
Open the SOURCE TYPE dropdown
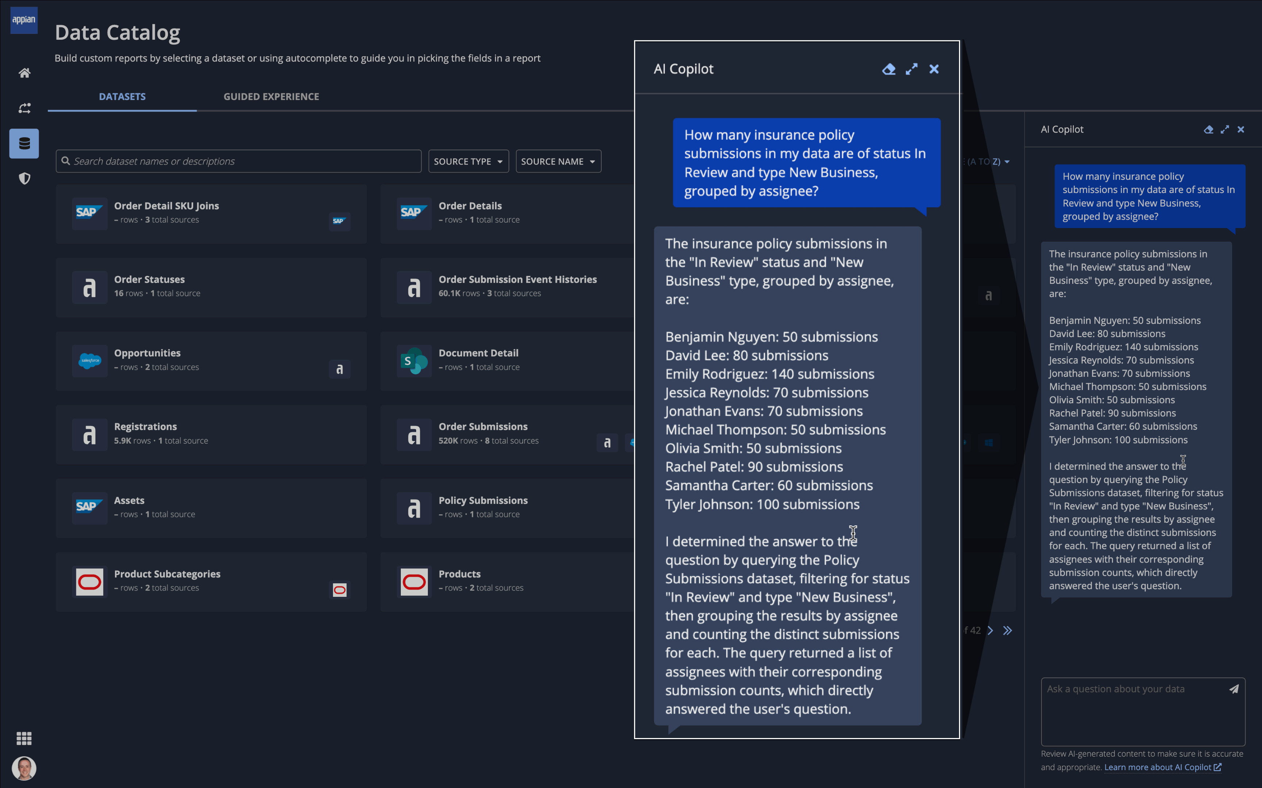click(x=468, y=161)
